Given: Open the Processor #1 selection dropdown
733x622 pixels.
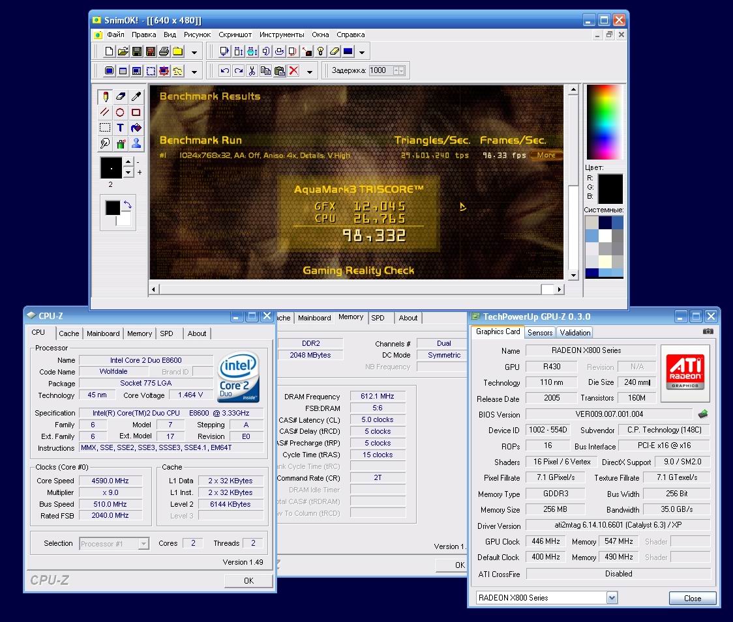Looking at the screenshot, I should click(144, 544).
